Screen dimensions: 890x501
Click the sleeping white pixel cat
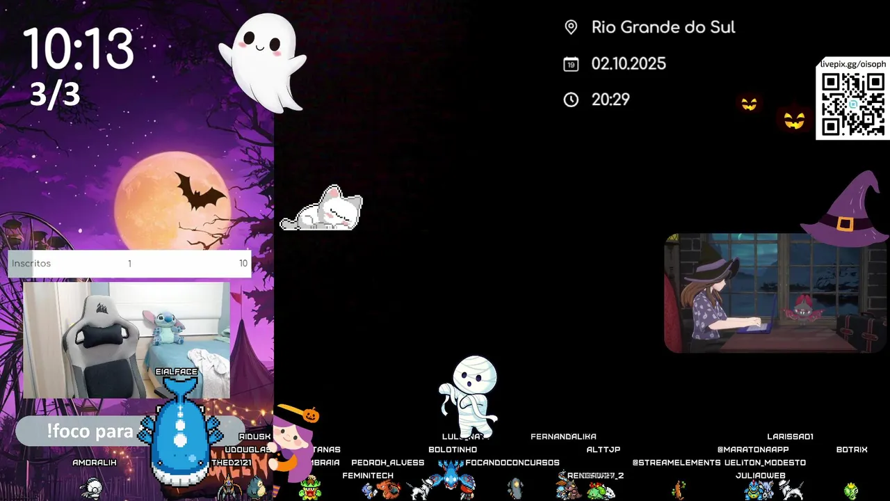click(321, 208)
